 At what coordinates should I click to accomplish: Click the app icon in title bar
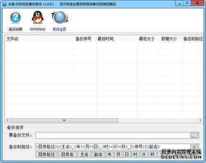(5, 4)
